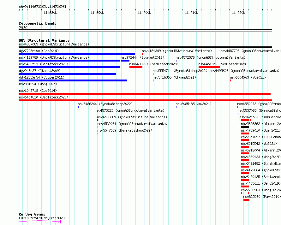The width and height of the screenshot is (281, 225).
Task: Select the red bar under nsv825060
Action: point(246,200)
